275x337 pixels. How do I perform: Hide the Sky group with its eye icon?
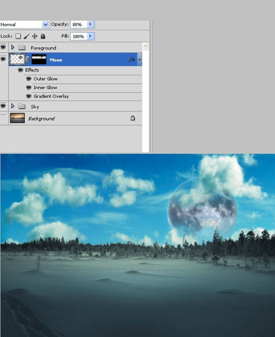(3, 106)
